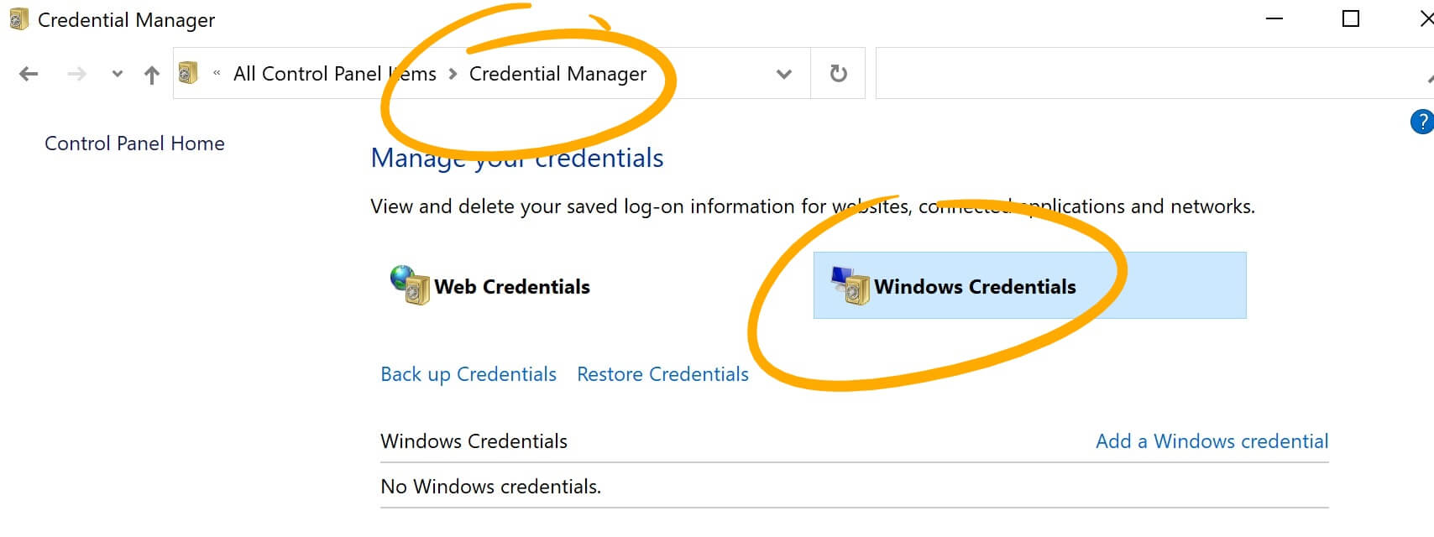The height and width of the screenshot is (537, 1434).
Task: Open Control Panel Home link
Action: click(134, 143)
